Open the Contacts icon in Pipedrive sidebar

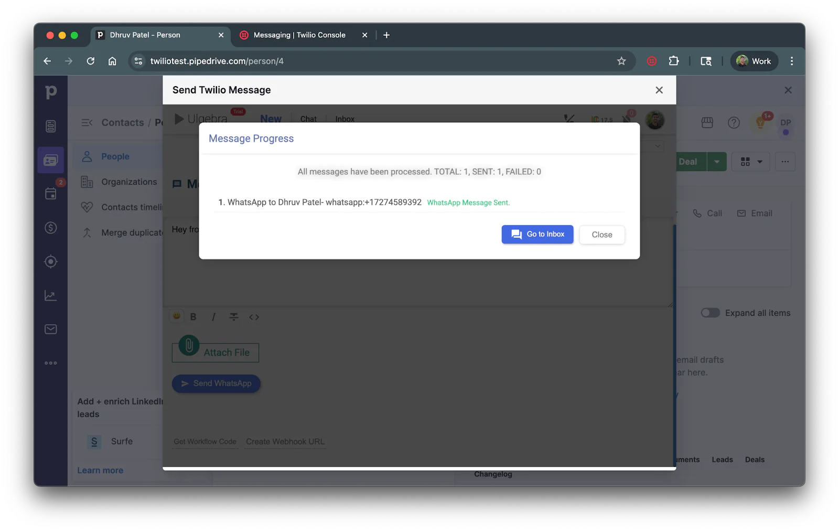coord(50,160)
